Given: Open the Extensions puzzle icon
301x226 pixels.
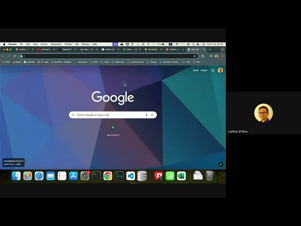Looking at the screenshot, I should point(203,56).
